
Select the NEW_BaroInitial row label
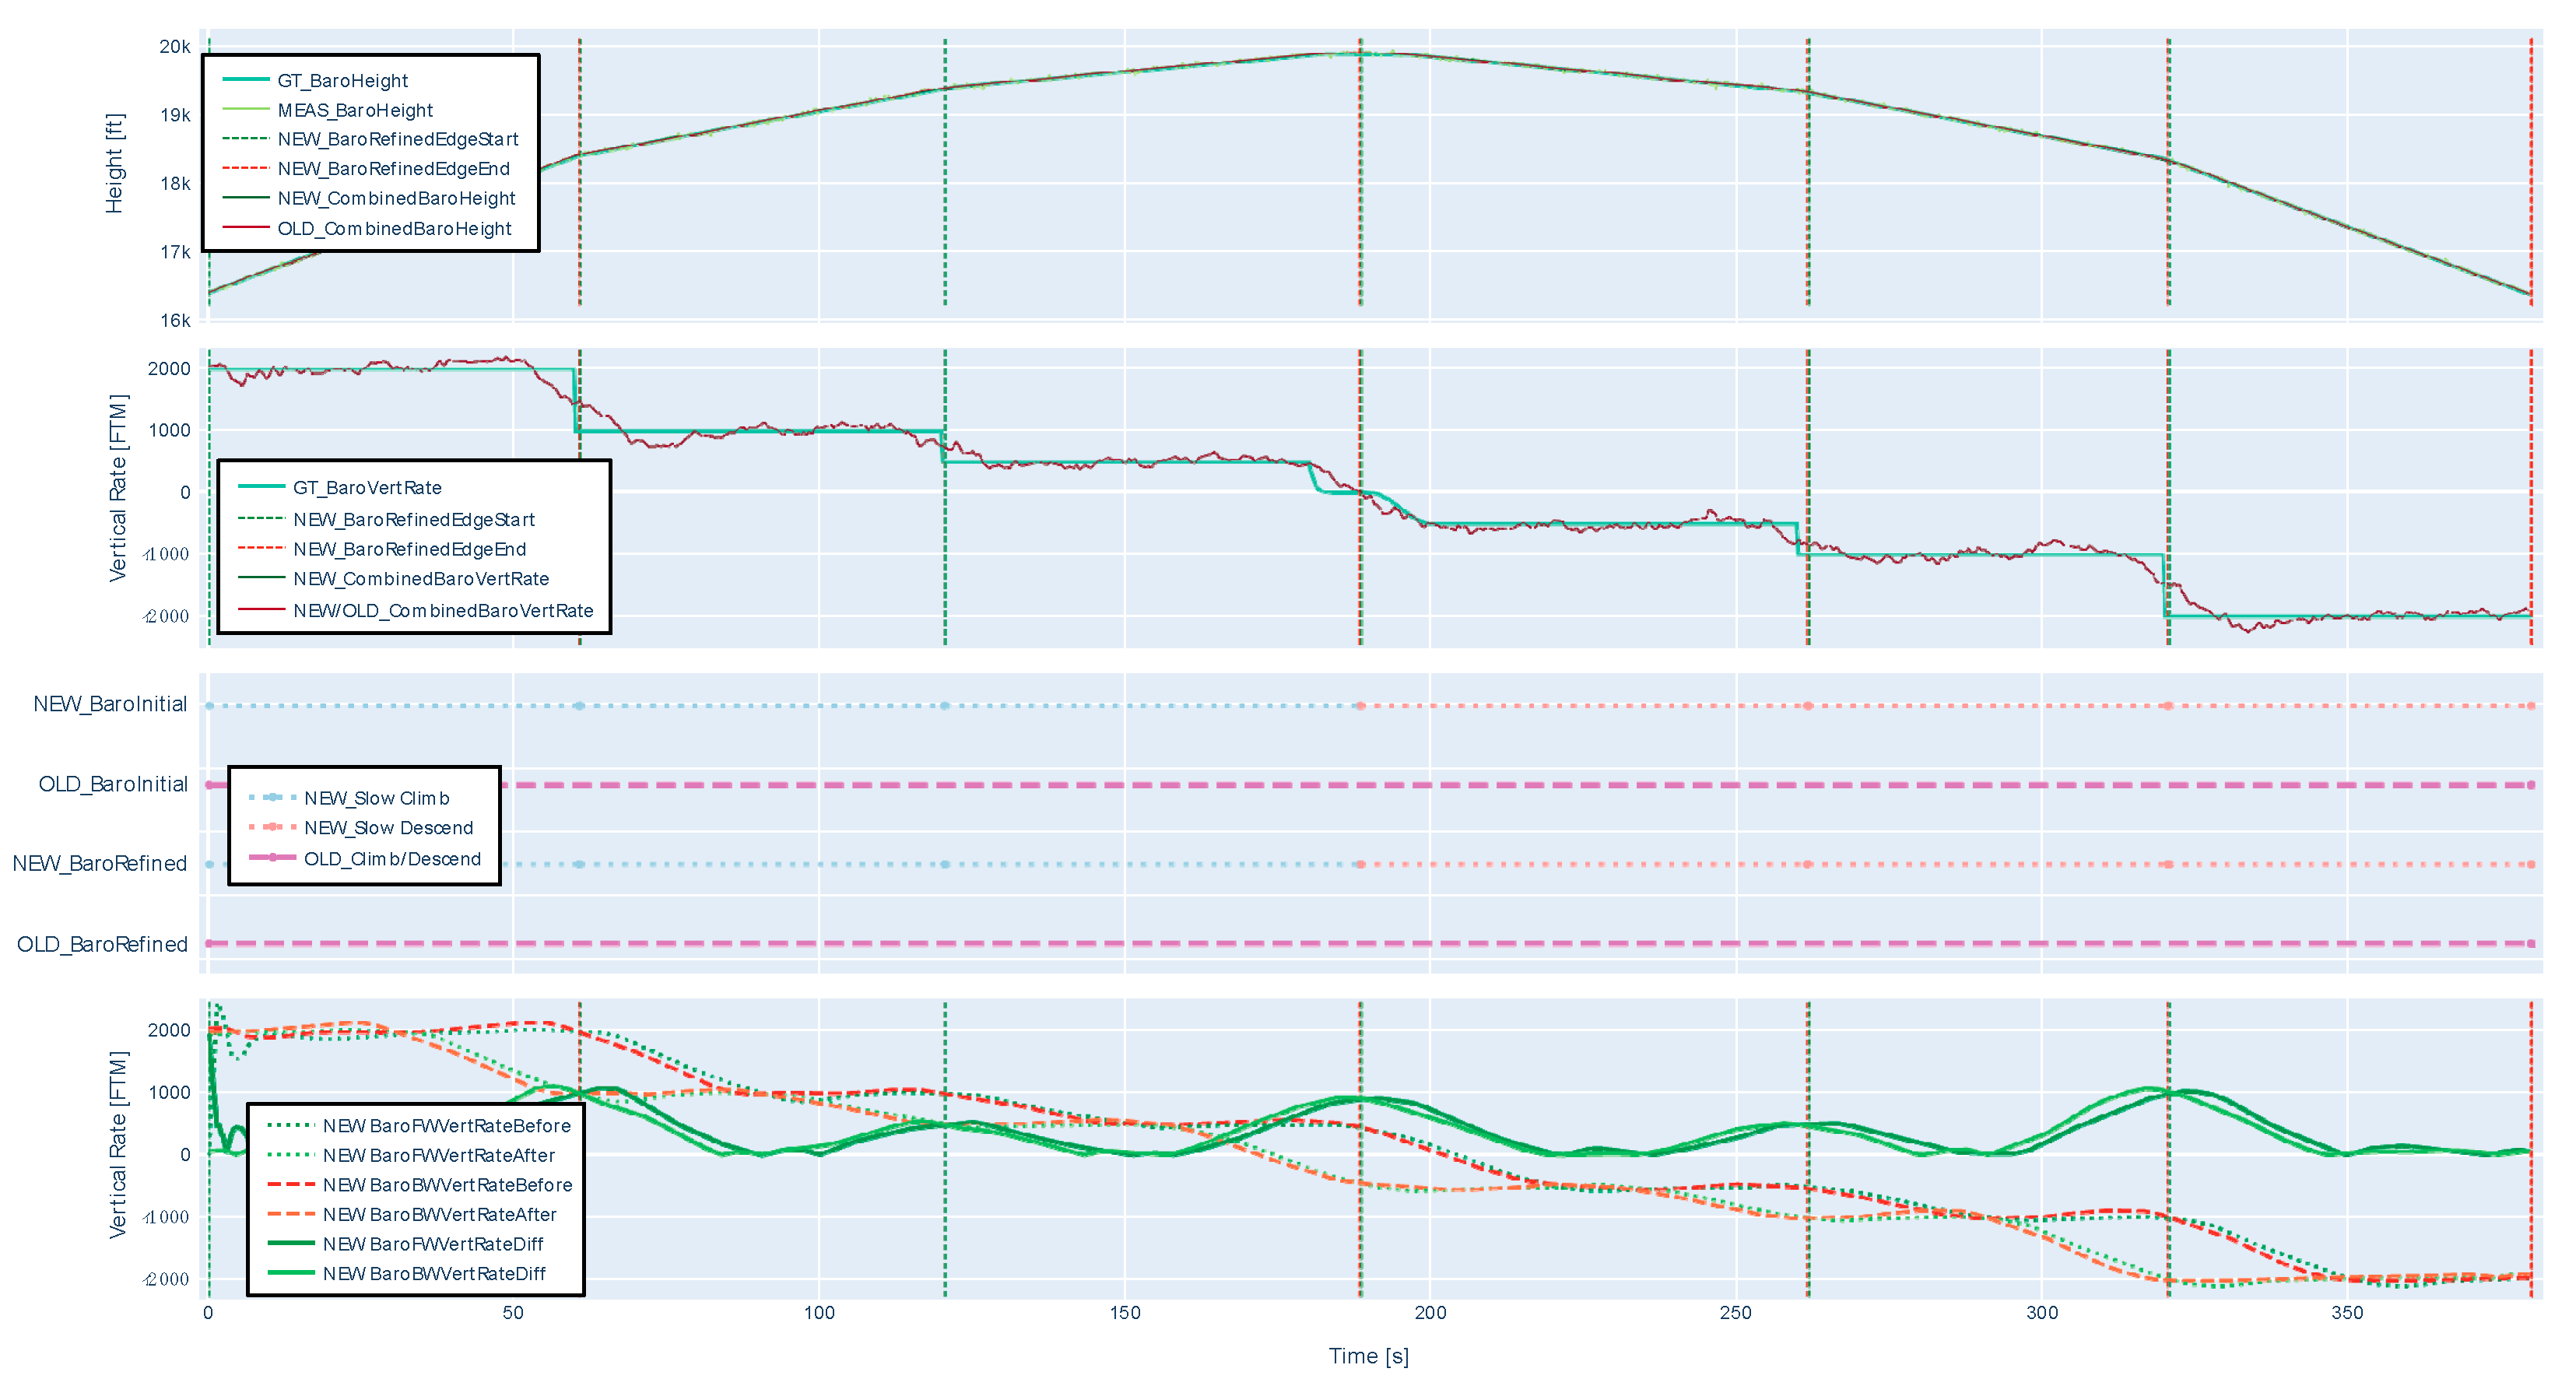[110, 704]
